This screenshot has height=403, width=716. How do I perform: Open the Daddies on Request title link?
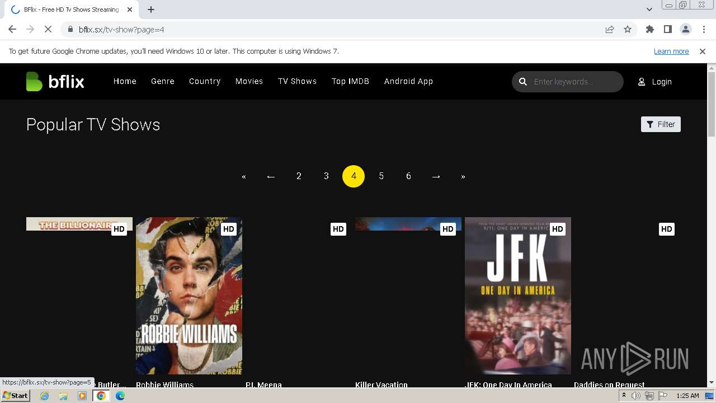tap(609, 385)
